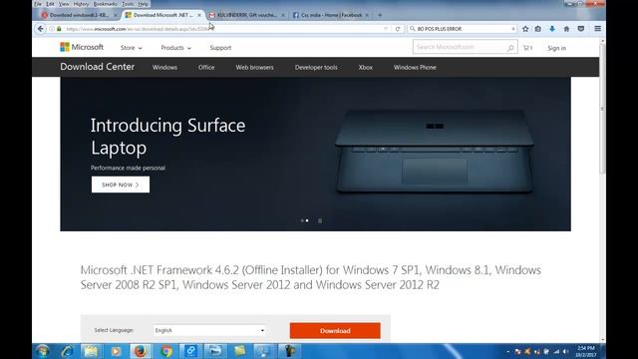Open the shopping cart icon
The width and height of the screenshot is (638, 359).
(527, 48)
